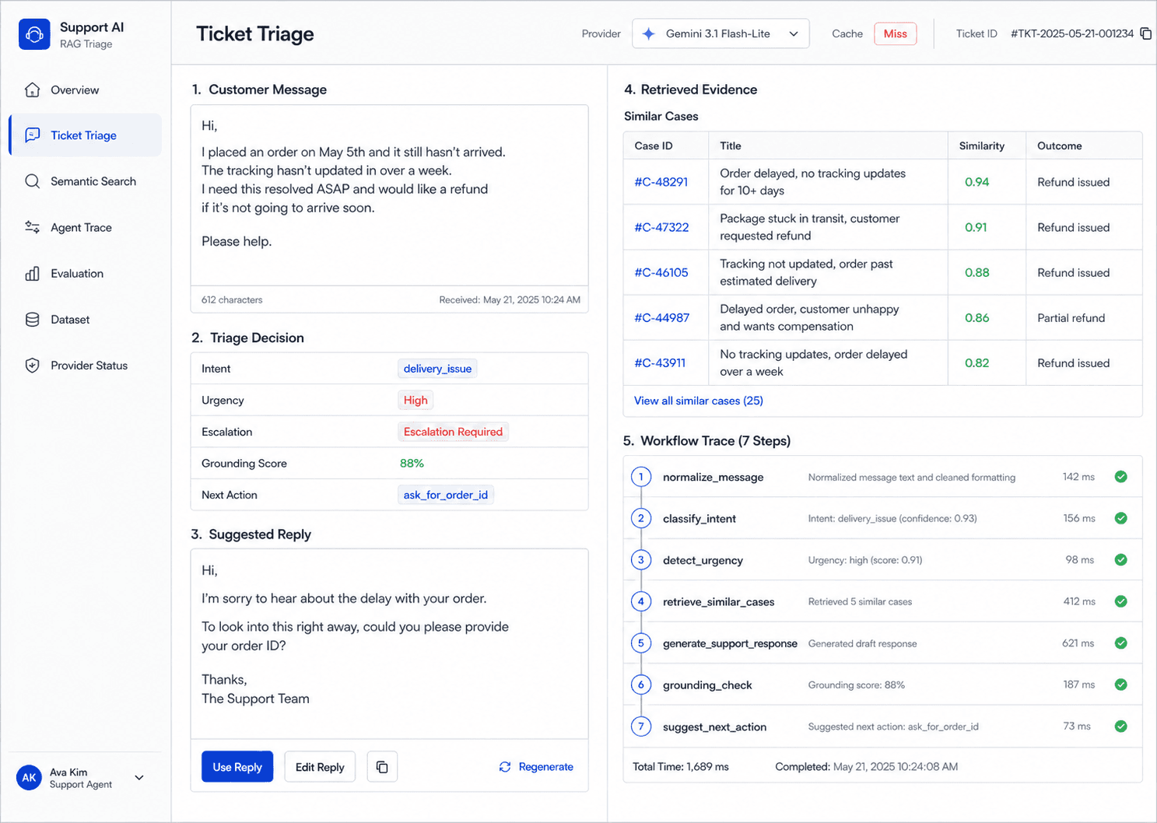The width and height of the screenshot is (1157, 823).
Task: Click the Regenerate refresh icon
Action: tap(505, 767)
